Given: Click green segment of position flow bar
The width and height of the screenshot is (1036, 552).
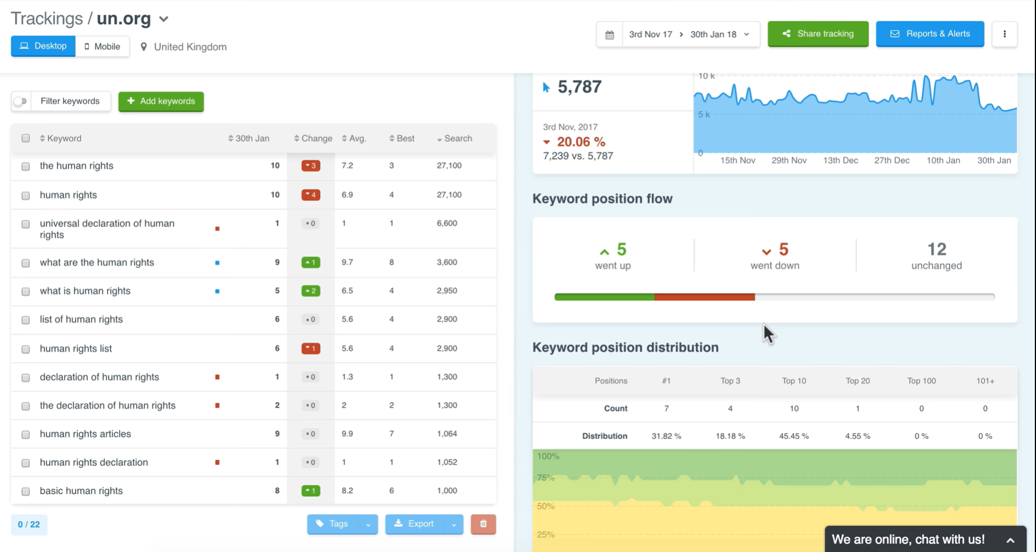Looking at the screenshot, I should coord(605,297).
